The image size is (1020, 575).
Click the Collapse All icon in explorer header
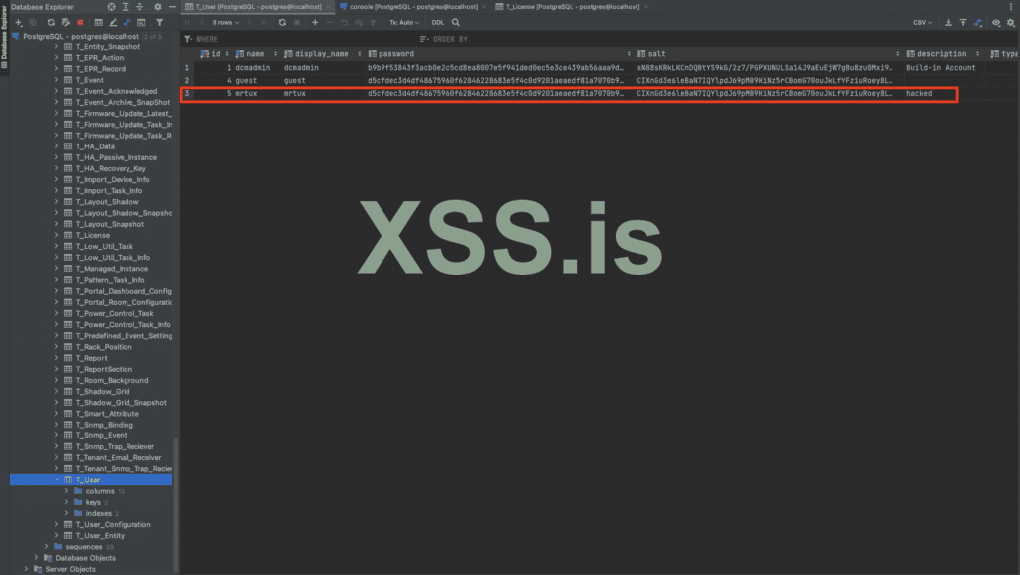[x=139, y=7]
